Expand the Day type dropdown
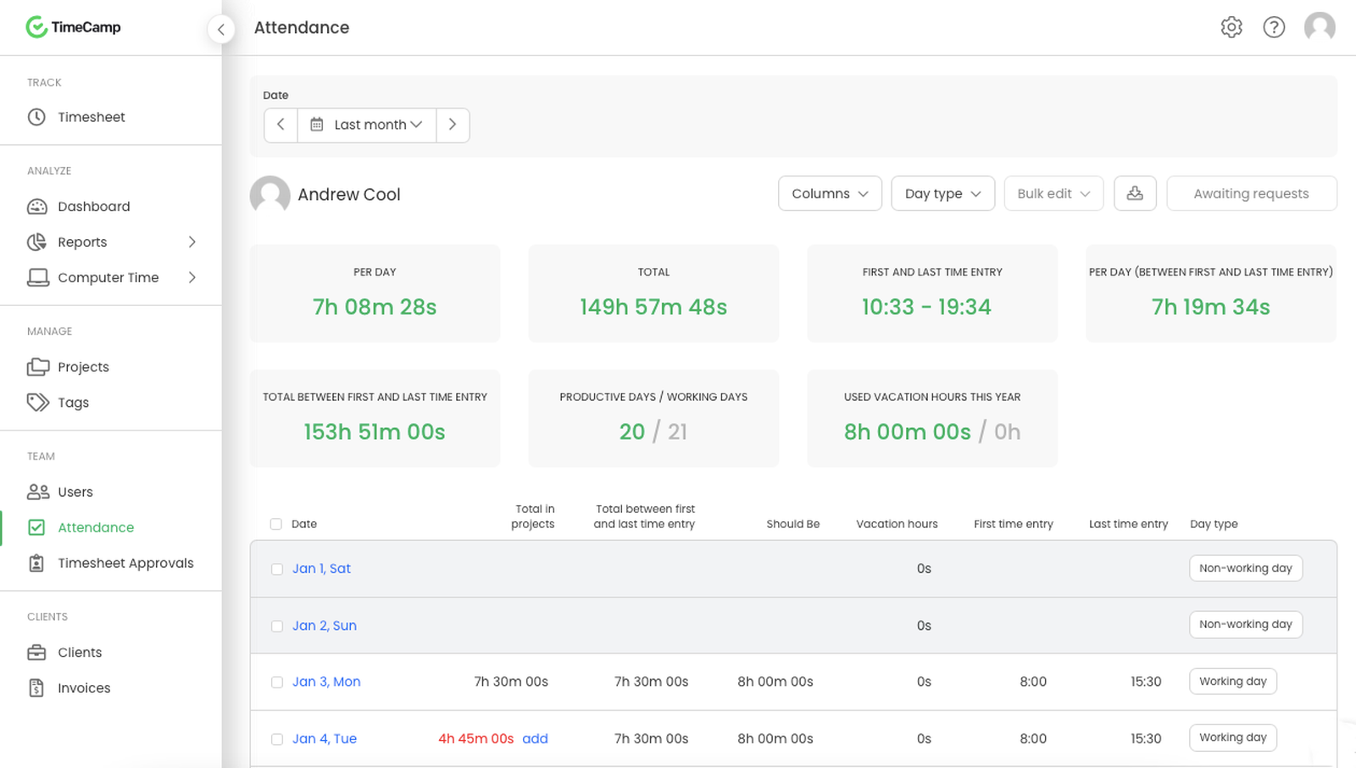The height and width of the screenshot is (768, 1356). [942, 193]
